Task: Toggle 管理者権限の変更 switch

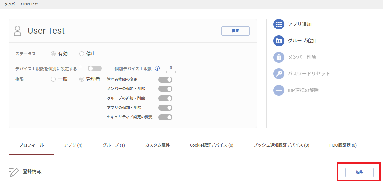Action: [165, 80]
